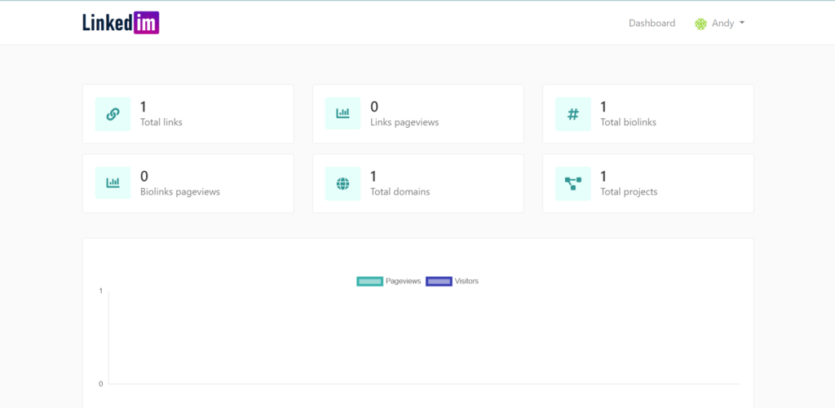The height and width of the screenshot is (408, 835).
Task: Click the 'Pageviews' legend label
Action: click(x=403, y=282)
